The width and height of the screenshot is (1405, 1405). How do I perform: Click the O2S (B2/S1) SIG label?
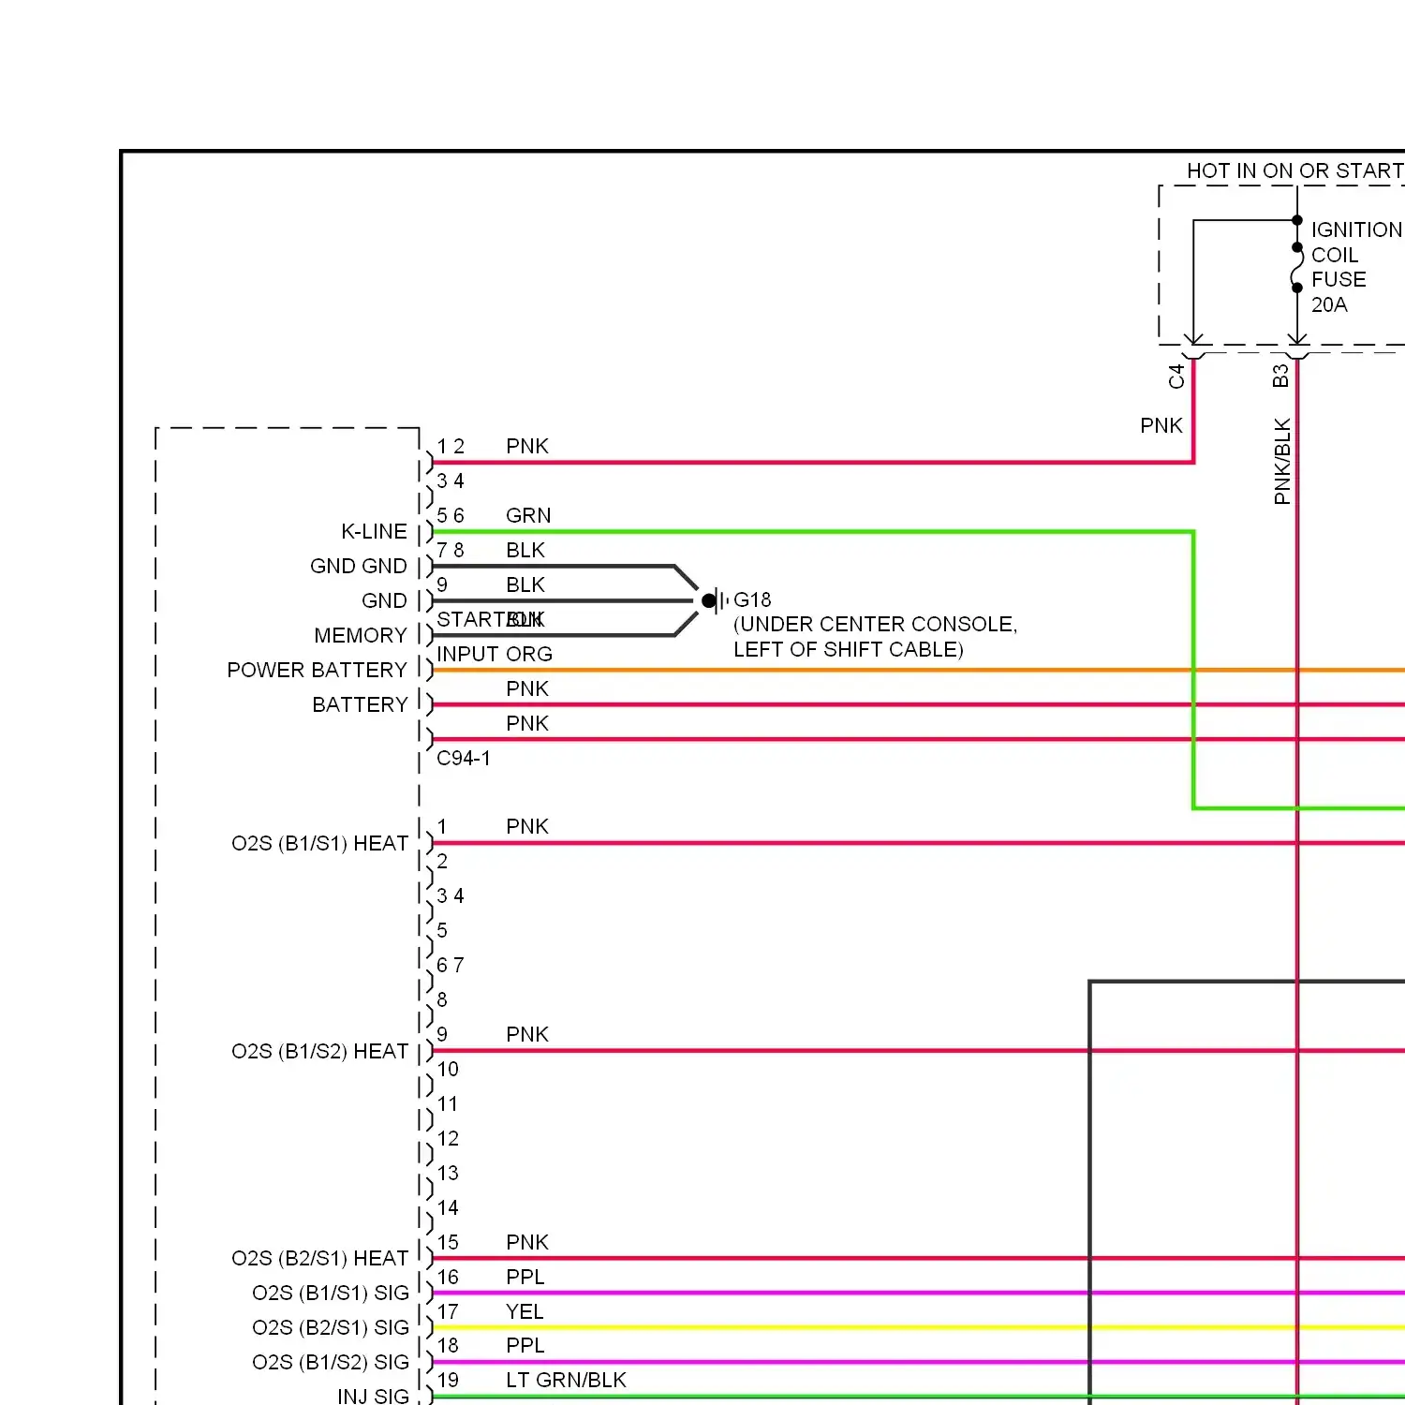click(x=331, y=1327)
